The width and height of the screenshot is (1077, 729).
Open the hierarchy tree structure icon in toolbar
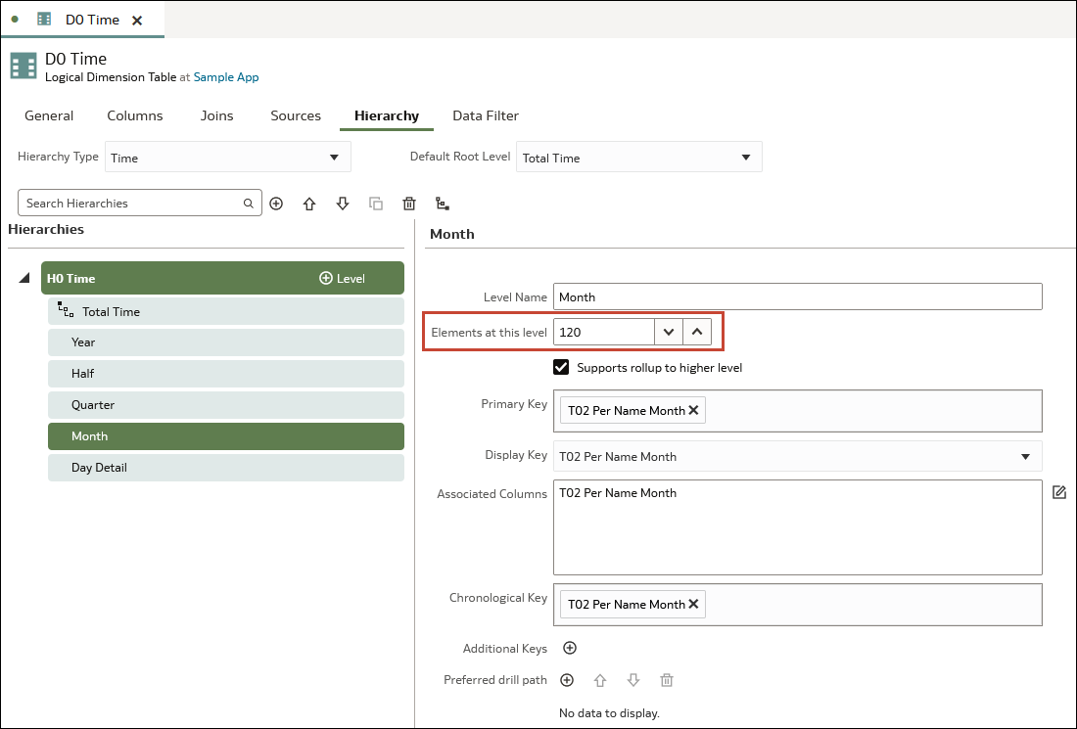coord(443,204)
